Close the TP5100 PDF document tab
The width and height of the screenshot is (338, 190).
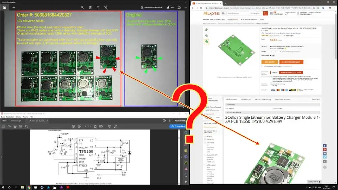point(47,121)
